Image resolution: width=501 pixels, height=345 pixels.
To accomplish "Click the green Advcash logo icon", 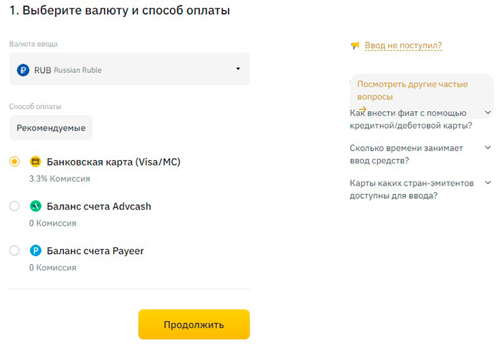I will 36,206.
